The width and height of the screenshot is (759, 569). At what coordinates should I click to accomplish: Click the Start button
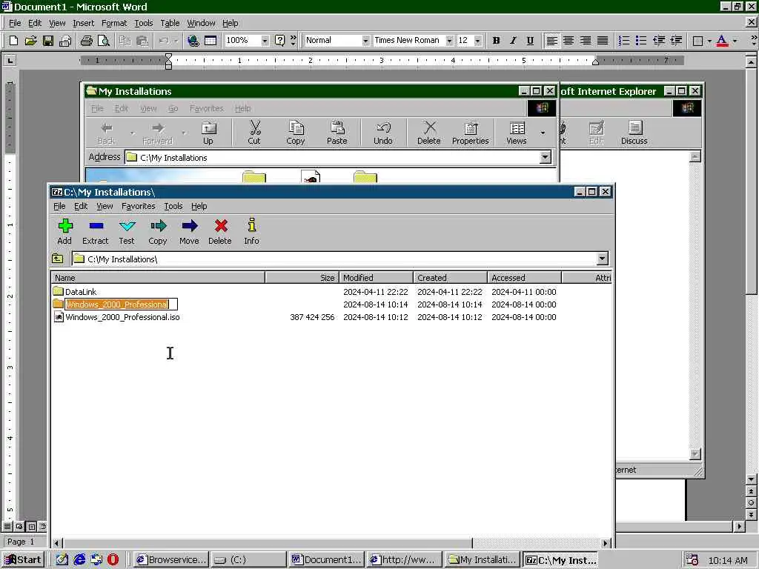tap(23, 560)
